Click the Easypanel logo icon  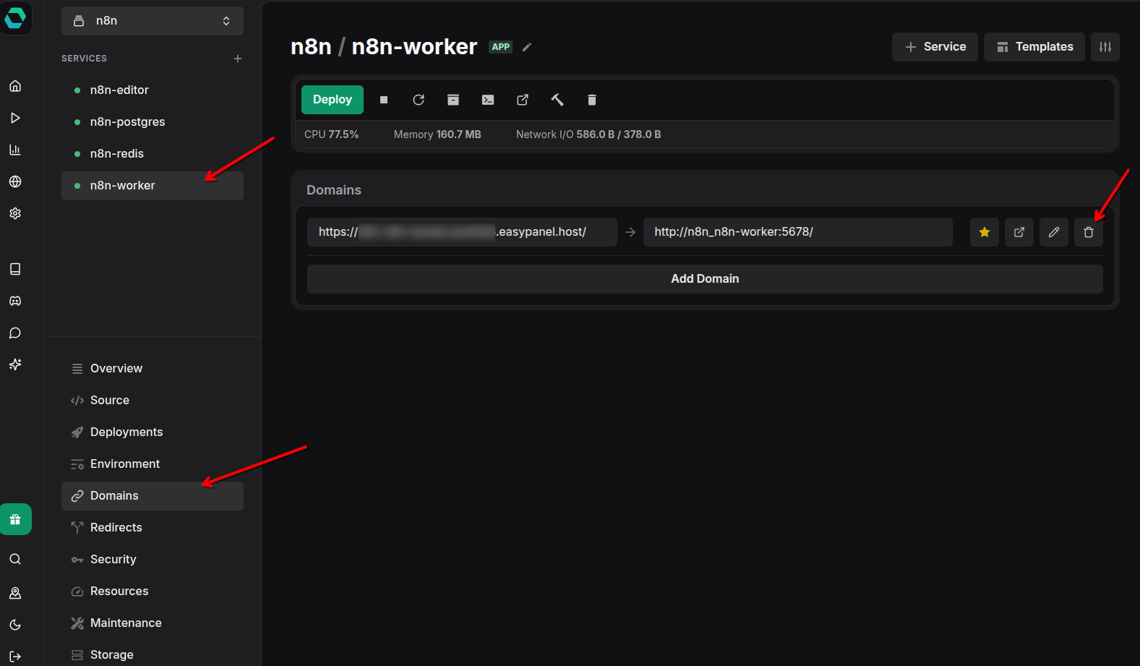coord(15,17)
